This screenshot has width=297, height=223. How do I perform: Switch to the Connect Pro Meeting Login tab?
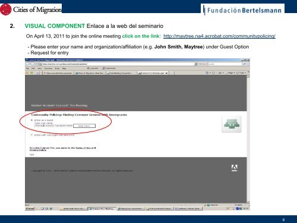pyautogui.click(x=153, y=73)
